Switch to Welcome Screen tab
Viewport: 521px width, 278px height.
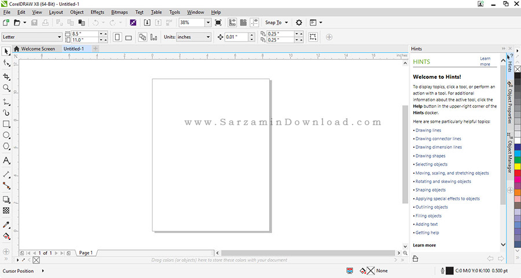34,49
